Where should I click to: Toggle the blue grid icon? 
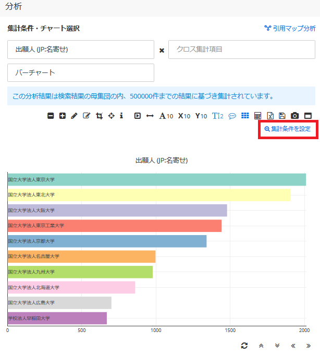[245, 116]
